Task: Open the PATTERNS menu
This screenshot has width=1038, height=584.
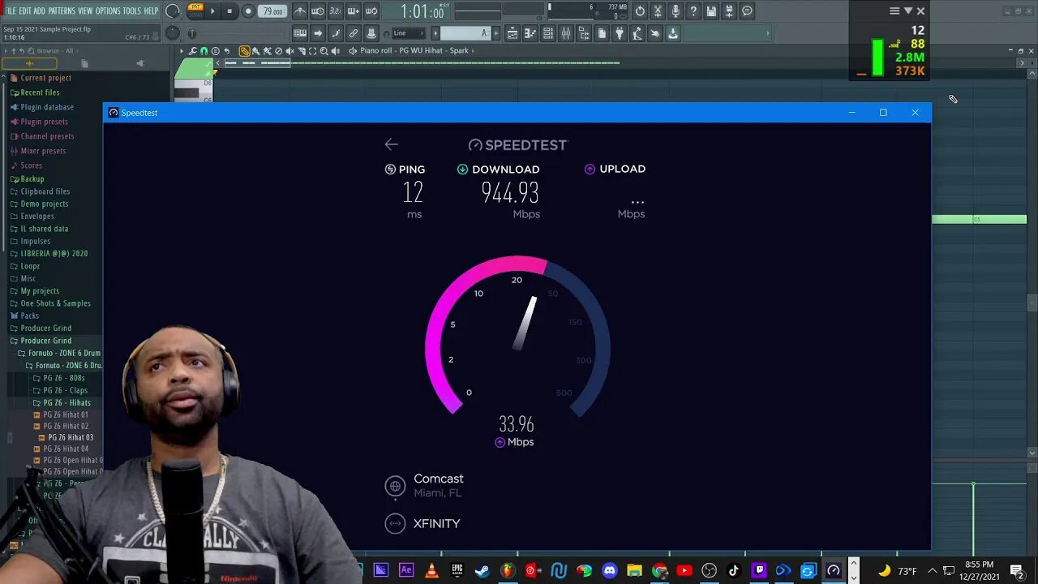Action: coord(62,11)
